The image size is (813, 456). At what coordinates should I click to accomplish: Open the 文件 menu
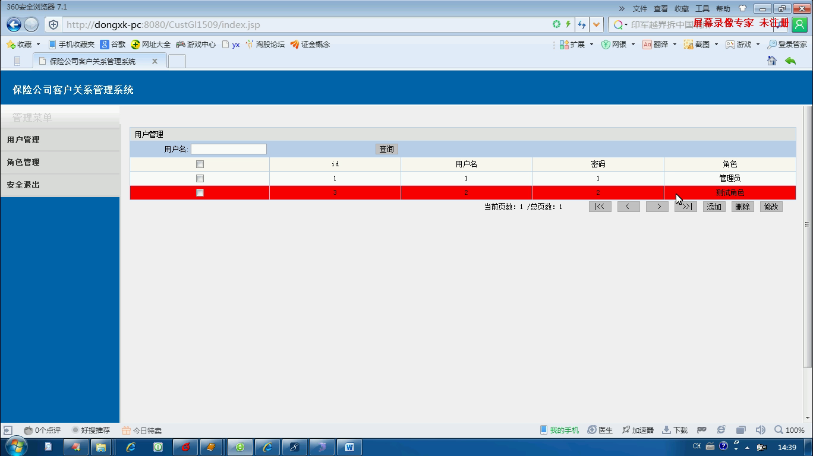point(639,8)
